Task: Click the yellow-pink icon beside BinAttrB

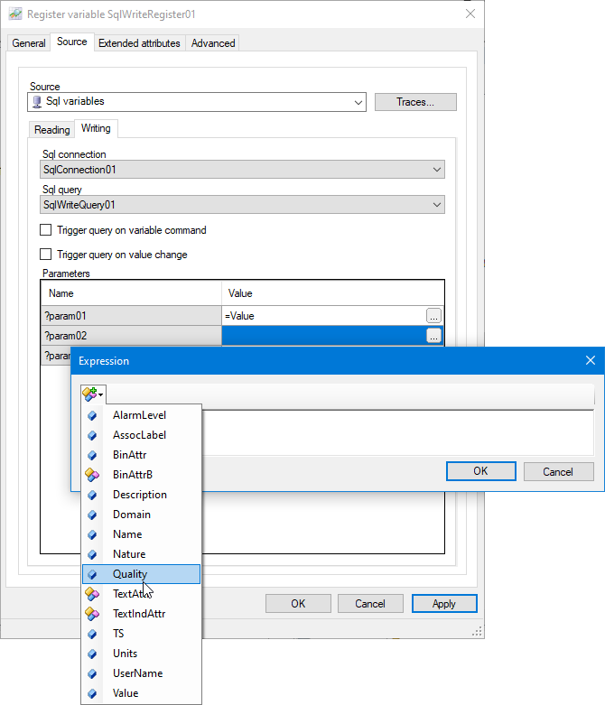Action: click(x=92, y=475)
